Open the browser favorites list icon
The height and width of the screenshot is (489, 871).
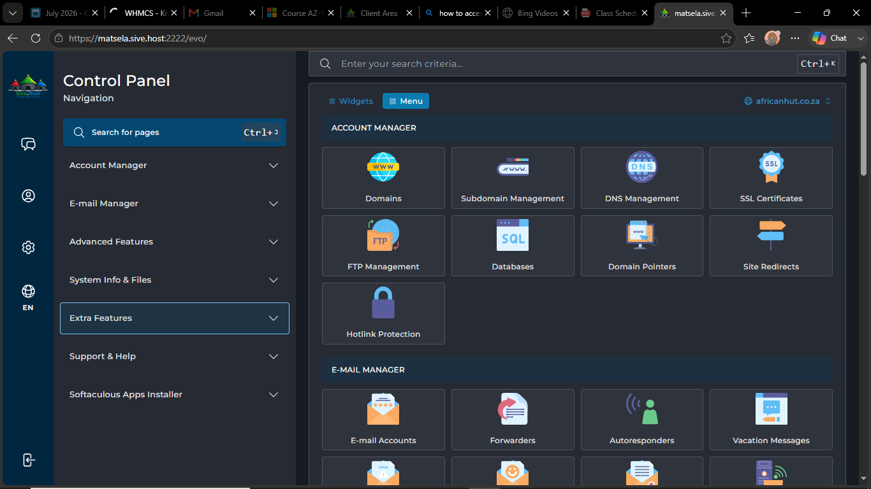[749, 38]
